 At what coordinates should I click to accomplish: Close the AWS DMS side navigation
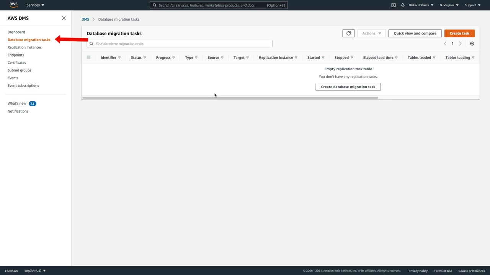pyautogui.click(x=64, y=18)
